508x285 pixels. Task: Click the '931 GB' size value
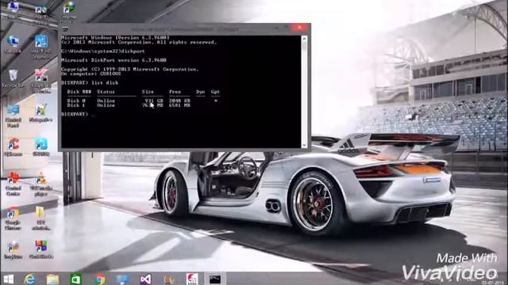pos(154,101)
